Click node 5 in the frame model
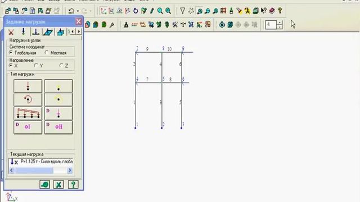 point(162,82)
